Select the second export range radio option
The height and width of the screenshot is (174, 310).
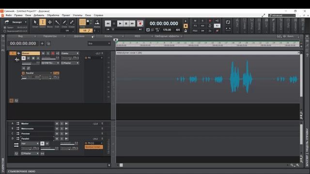click(5, 31)
